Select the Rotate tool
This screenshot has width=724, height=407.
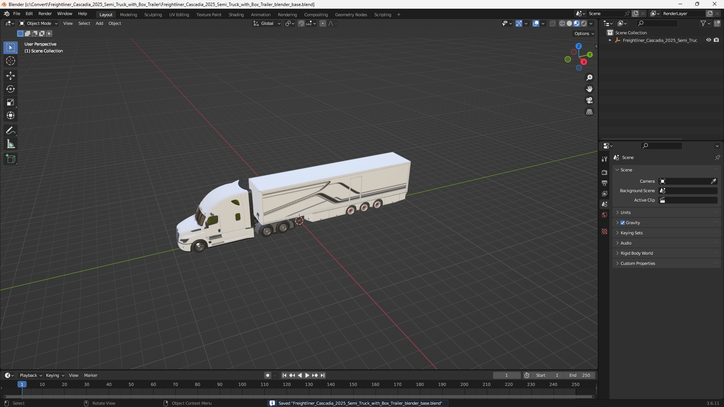tap(11, 89)
